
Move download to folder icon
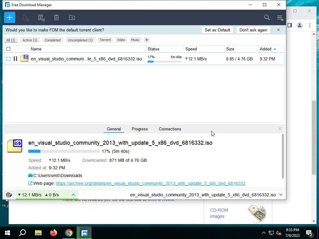72,18
